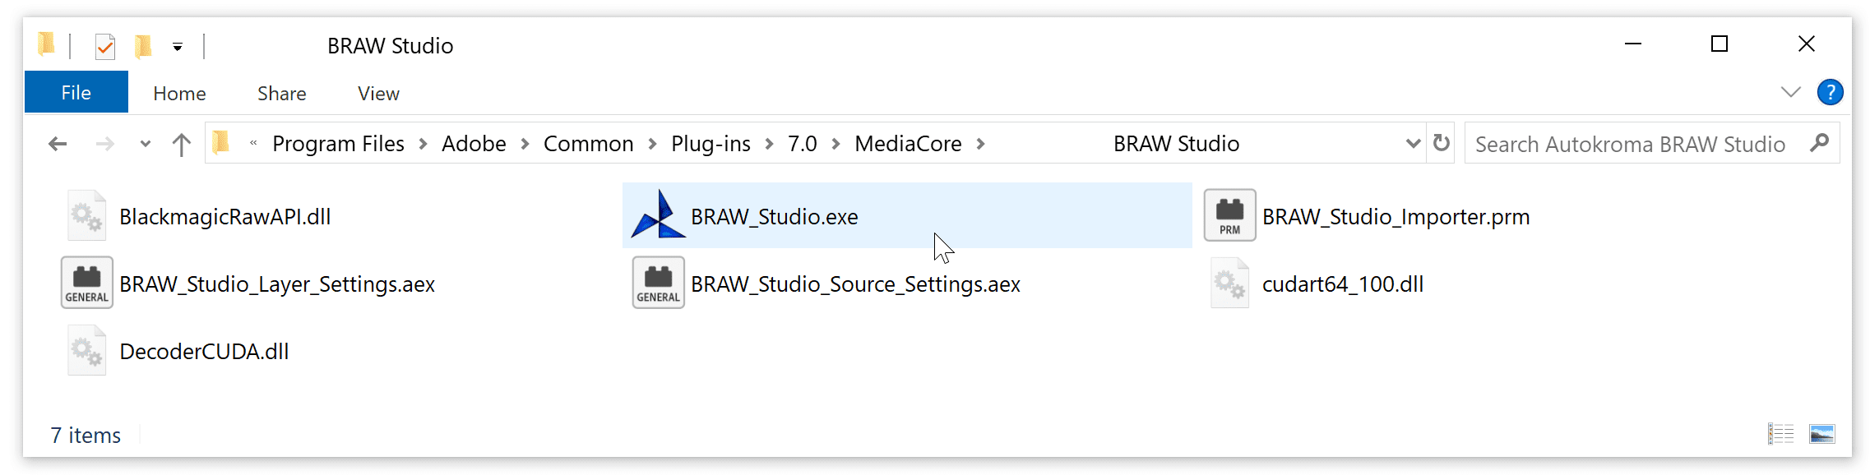Navigate to MediaCore in the breadcrumb
1870x475 pixels.
point(908,144)
